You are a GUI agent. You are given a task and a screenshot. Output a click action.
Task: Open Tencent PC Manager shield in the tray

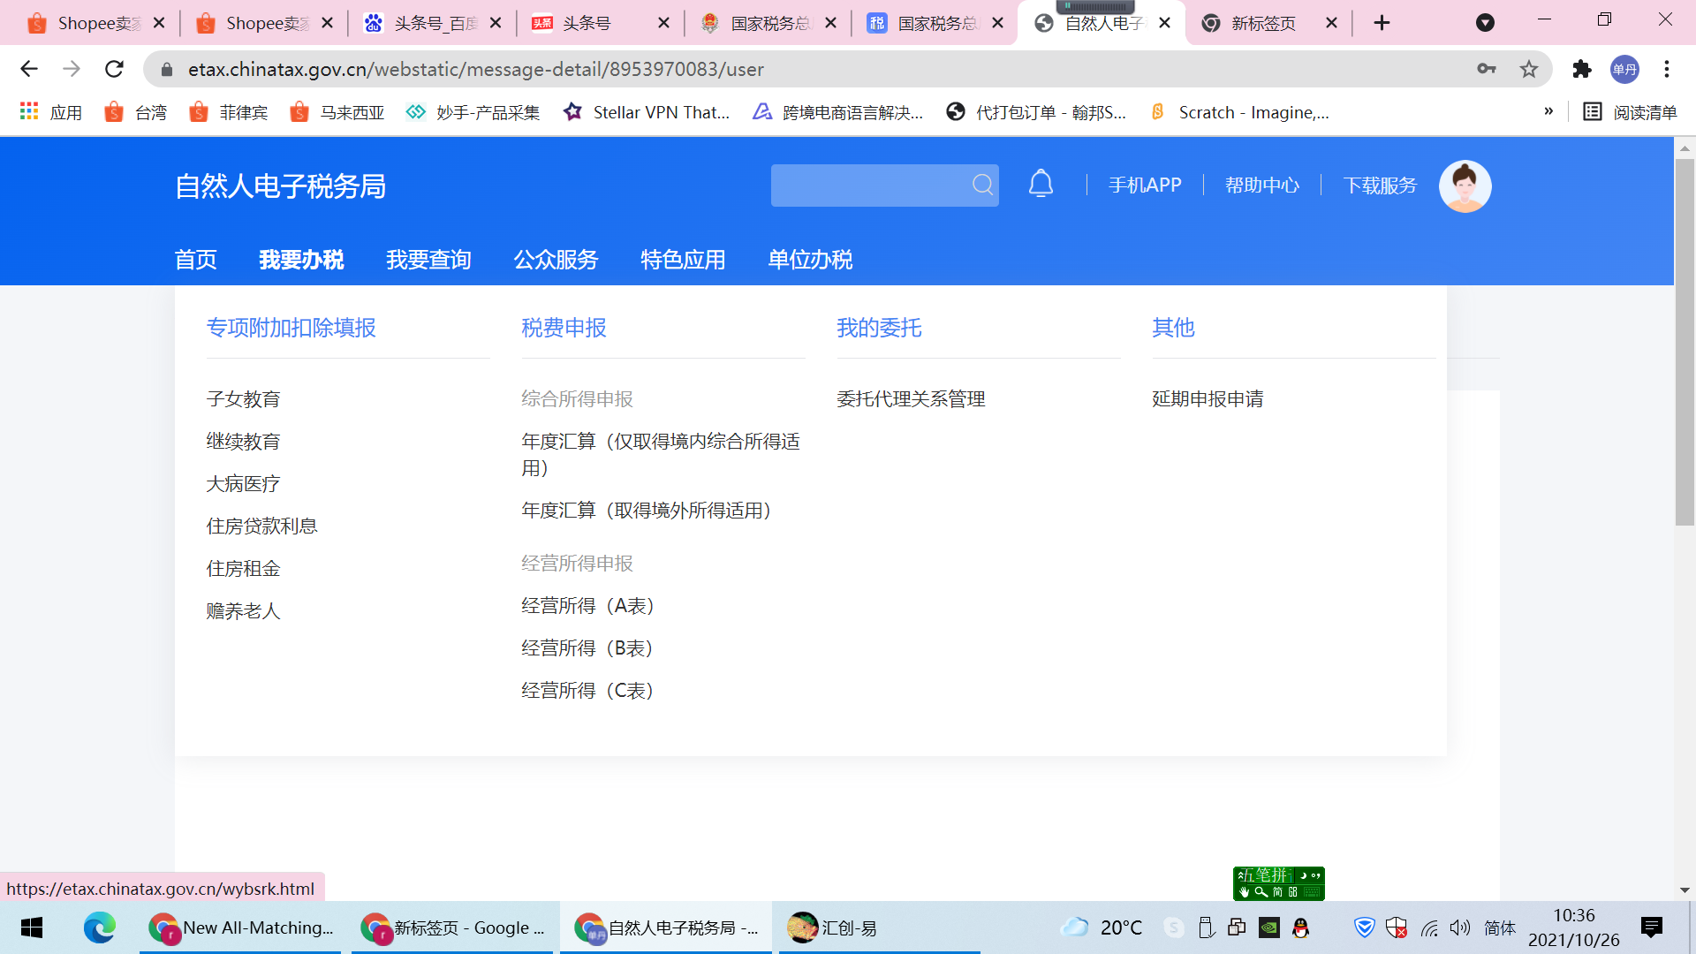(1364, 928)
